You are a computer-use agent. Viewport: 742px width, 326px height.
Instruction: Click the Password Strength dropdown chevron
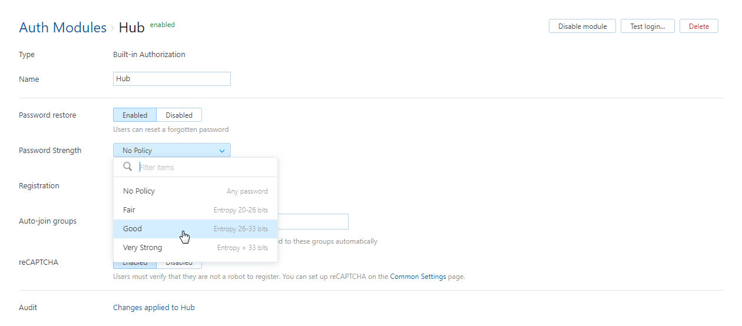(222, 151)
